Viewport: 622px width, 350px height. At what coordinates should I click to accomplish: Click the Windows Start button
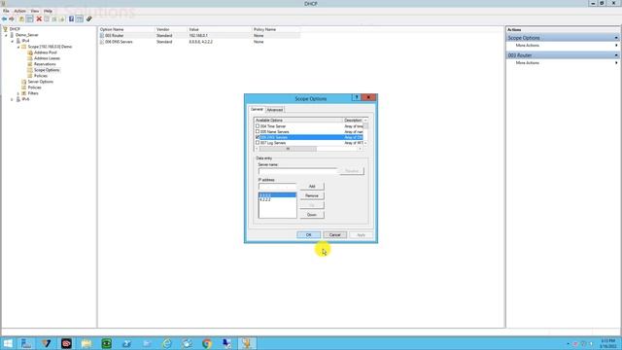tap(8, 343)
